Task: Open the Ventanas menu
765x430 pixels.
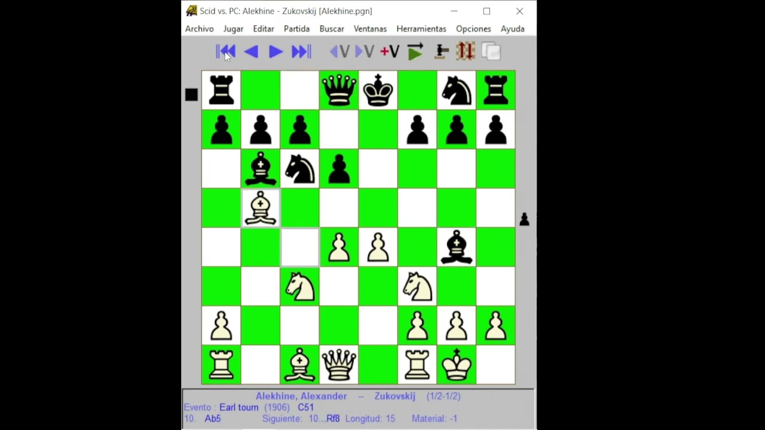Action: pos(370,29)
